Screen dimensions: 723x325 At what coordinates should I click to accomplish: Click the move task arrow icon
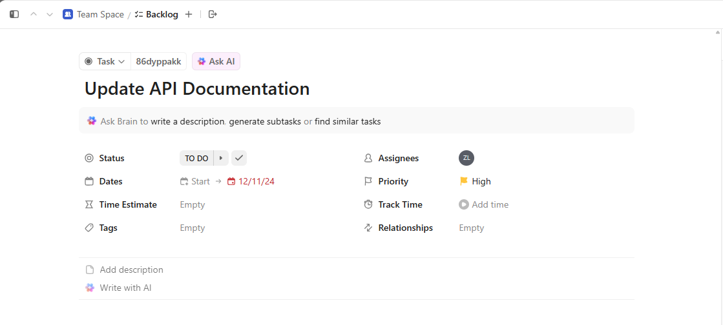pos(213,14)
